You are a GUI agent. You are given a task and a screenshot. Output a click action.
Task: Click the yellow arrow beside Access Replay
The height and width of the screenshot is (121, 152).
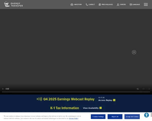(x=114, y=100)
